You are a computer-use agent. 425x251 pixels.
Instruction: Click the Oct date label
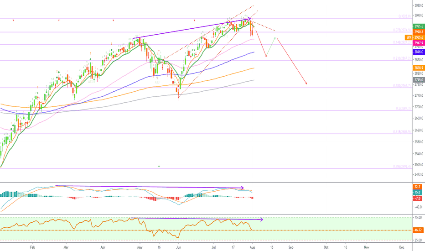click(x=326, y=247)
